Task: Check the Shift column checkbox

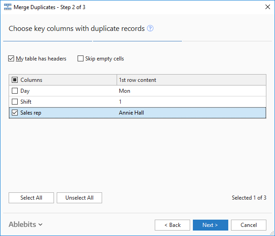Action: [x=15, y=101]
